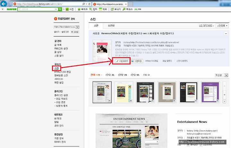
Task: Filter skins by 전체 174
Action: click(95, 75)
